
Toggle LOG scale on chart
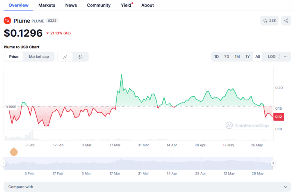pos(272,57)
